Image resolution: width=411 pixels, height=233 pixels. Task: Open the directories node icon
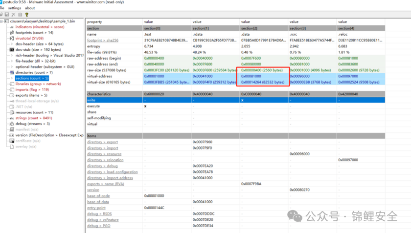click(12, 72)
